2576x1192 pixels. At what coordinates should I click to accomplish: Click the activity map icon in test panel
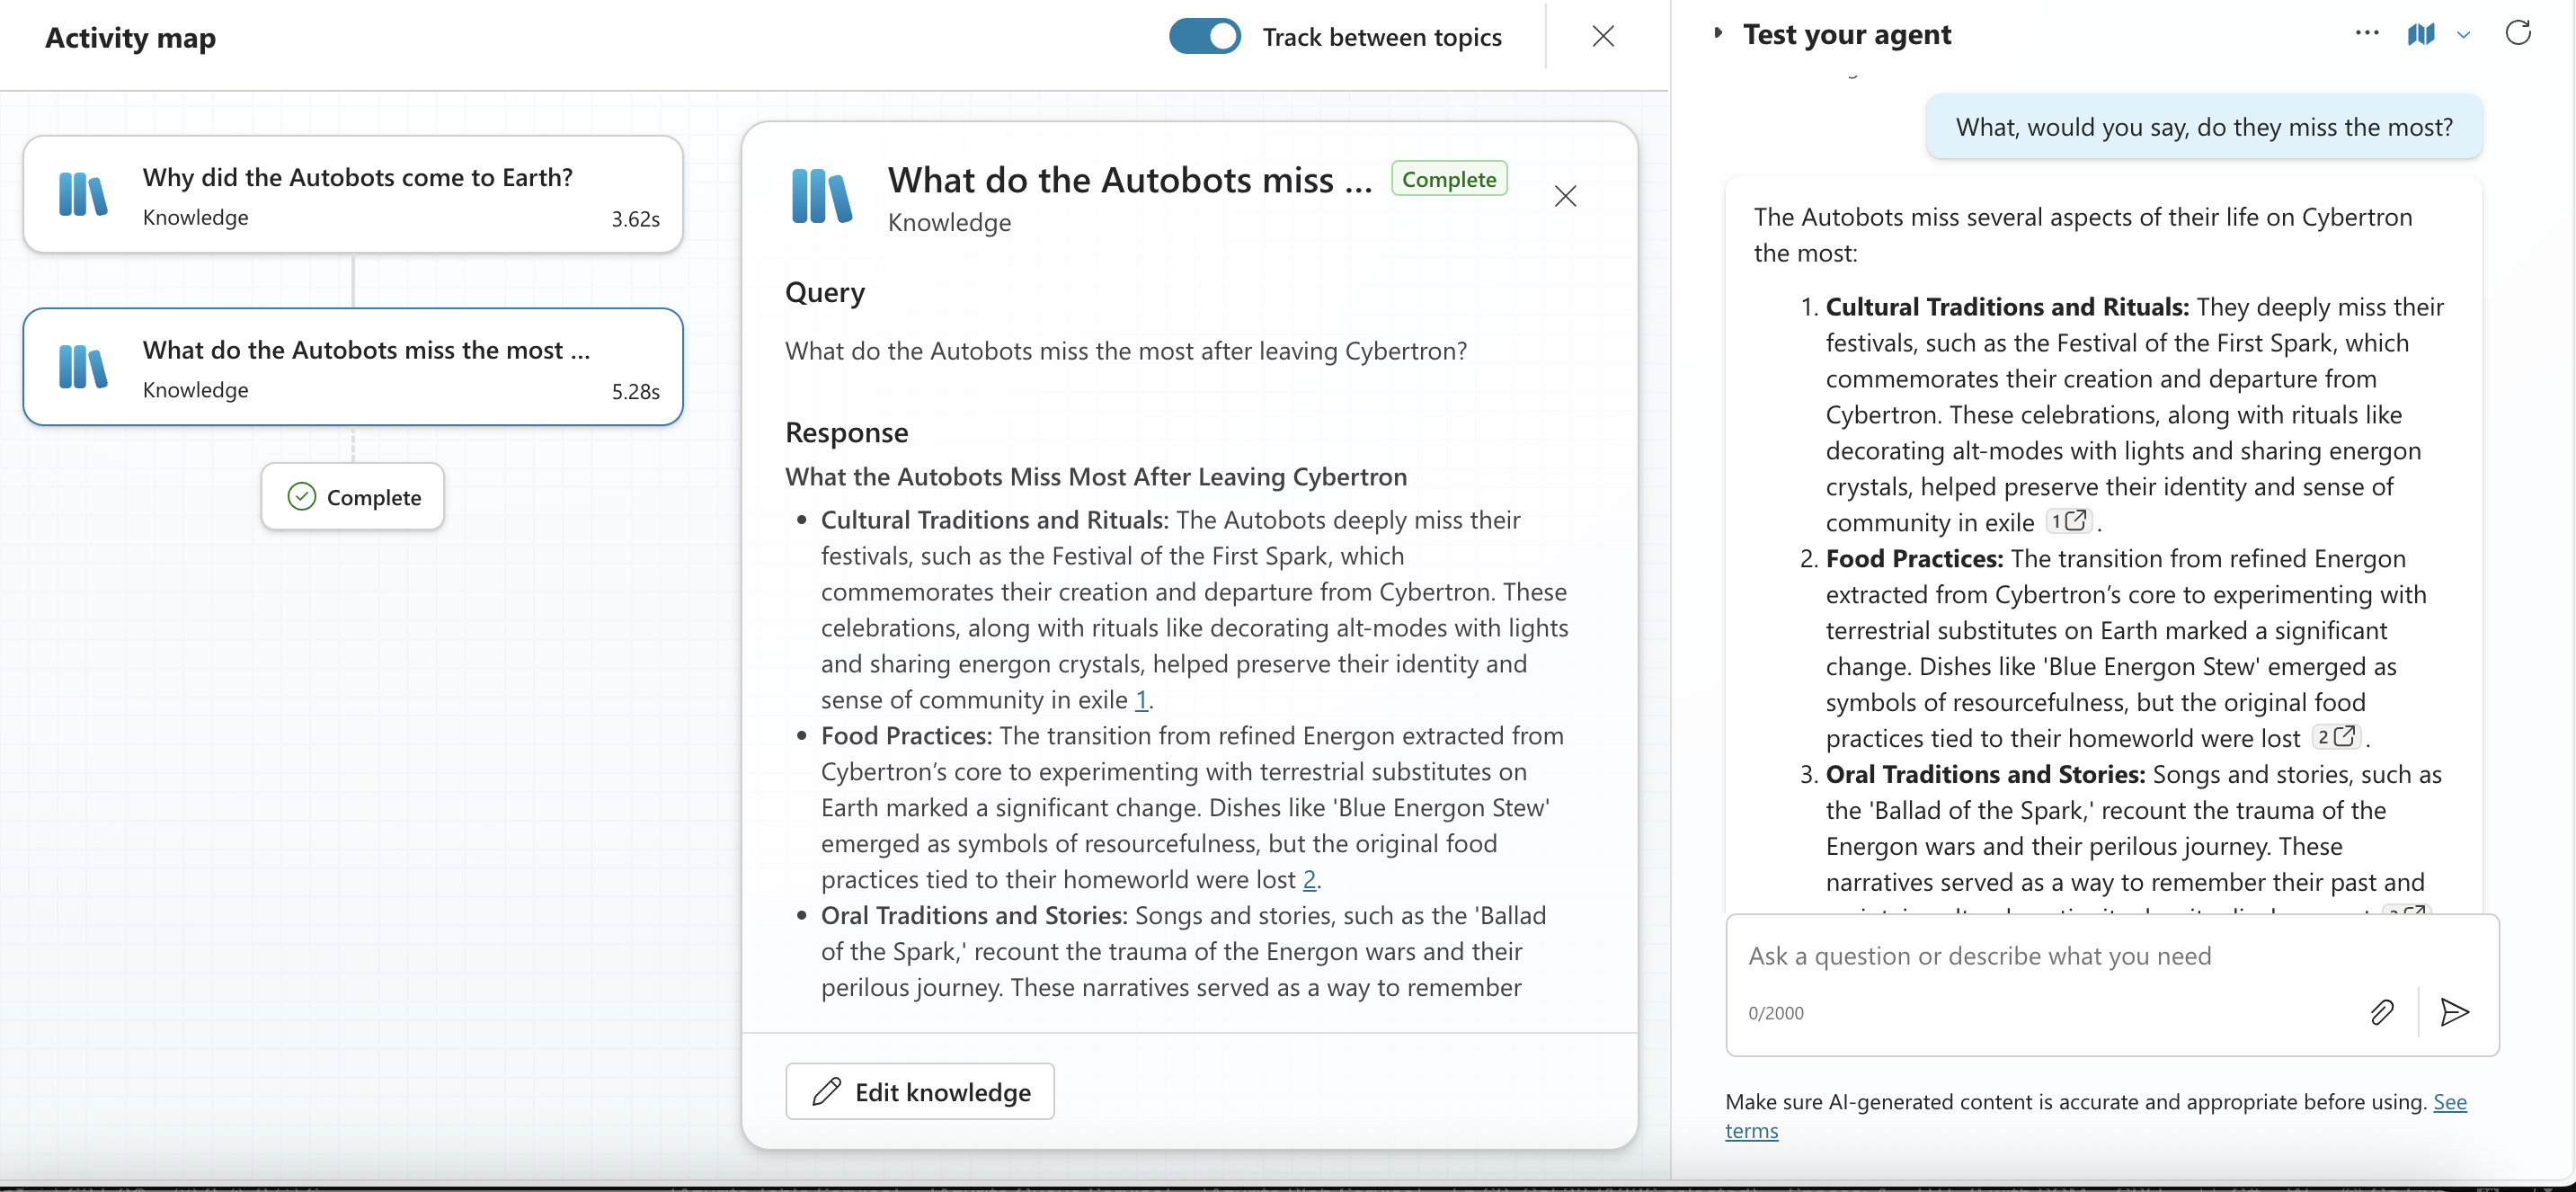click(2420, 34)
